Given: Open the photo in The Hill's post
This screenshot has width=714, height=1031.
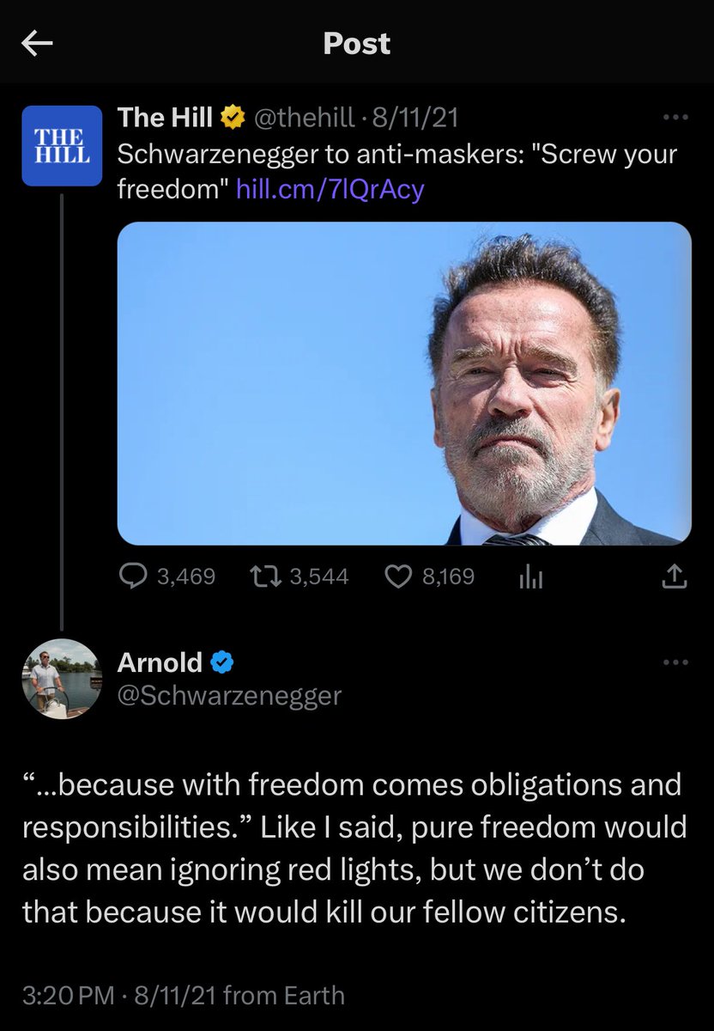Looking at the screenshot, I should [403, 383].
